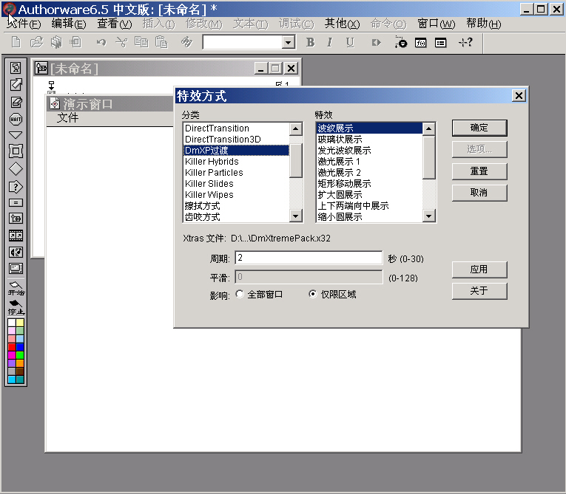The width and height of the screenshot is (566, 494).
Task: Select 玻璃状展示 effect
Action: [369, 140]
